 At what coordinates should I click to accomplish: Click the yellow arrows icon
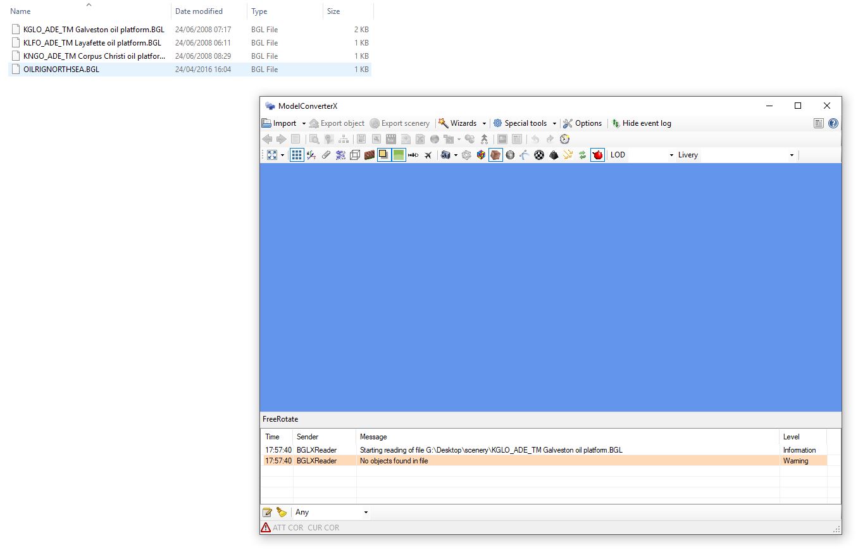click(568, 155)
